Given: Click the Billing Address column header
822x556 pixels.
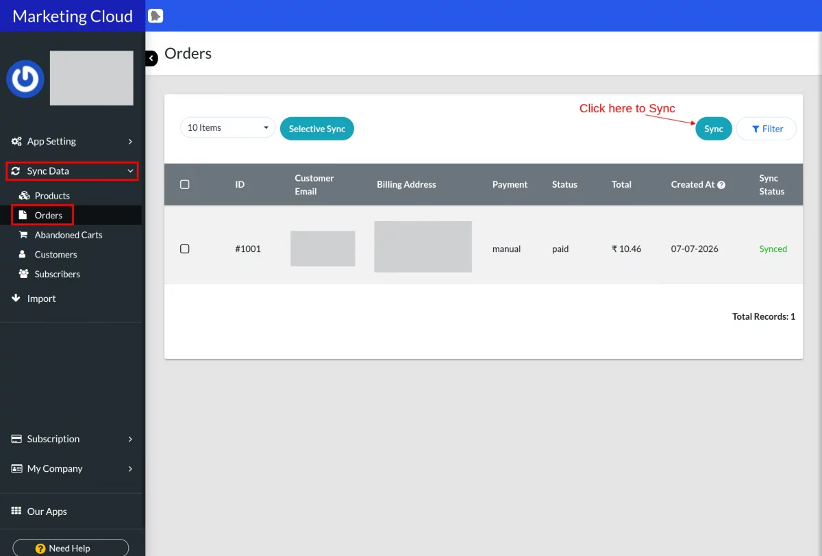Looking at the screenshot, I should coord(406,184).
